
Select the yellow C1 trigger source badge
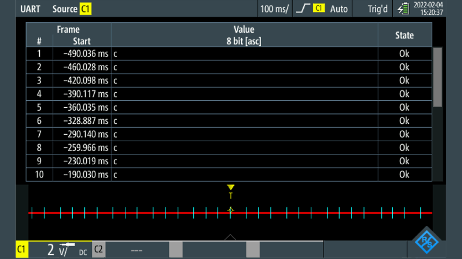319,9
